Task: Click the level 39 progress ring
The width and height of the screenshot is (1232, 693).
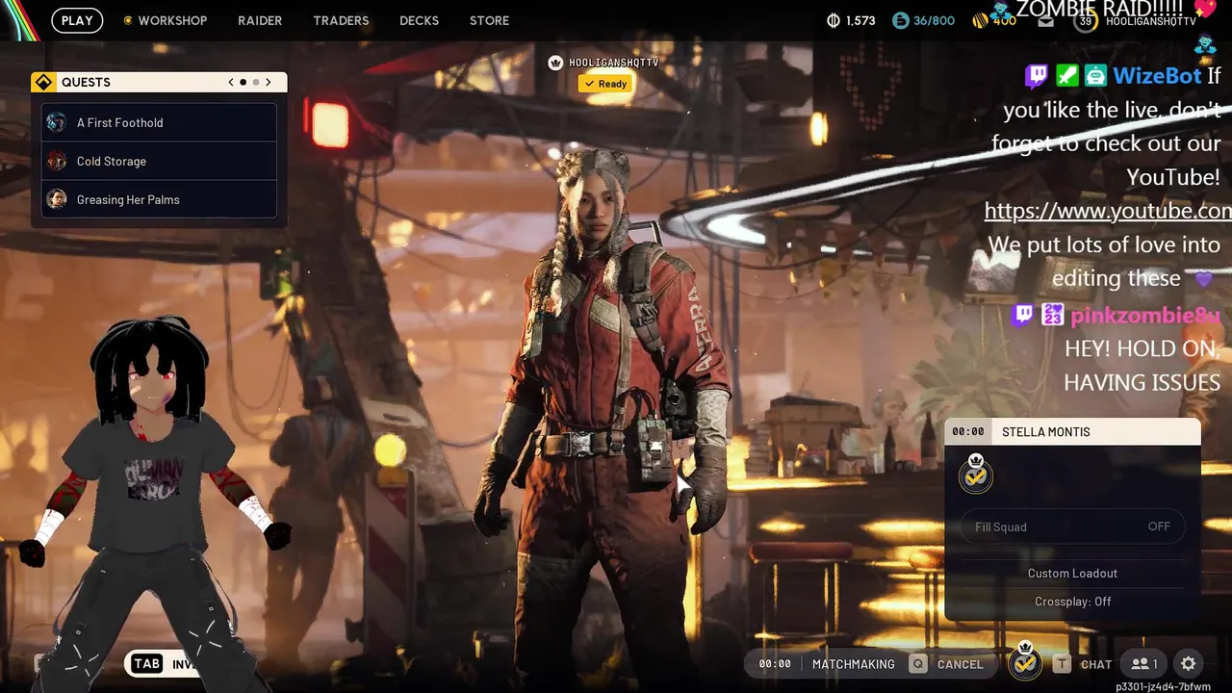Action: click(1086, 21)
